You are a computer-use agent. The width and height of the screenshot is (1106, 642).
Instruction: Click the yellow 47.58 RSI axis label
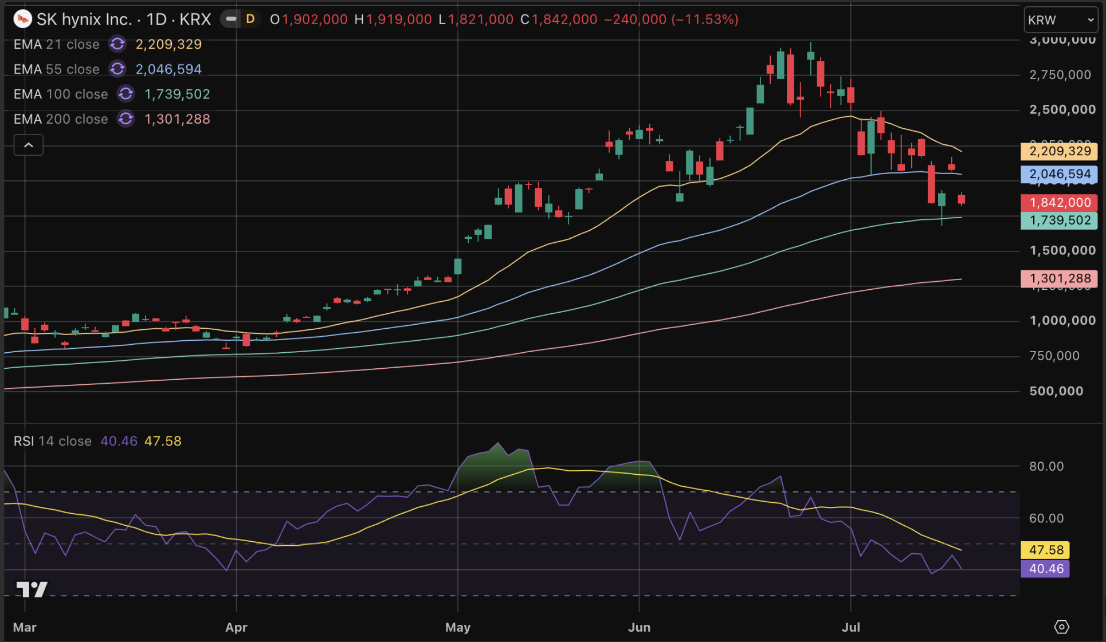click(x=1046, y=550)
